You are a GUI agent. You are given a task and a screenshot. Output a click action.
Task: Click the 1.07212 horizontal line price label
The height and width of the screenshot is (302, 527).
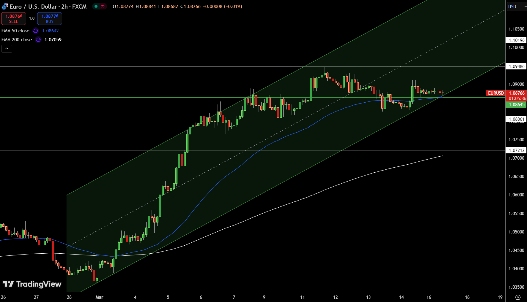pyautogui.click(x=516, y=150)
